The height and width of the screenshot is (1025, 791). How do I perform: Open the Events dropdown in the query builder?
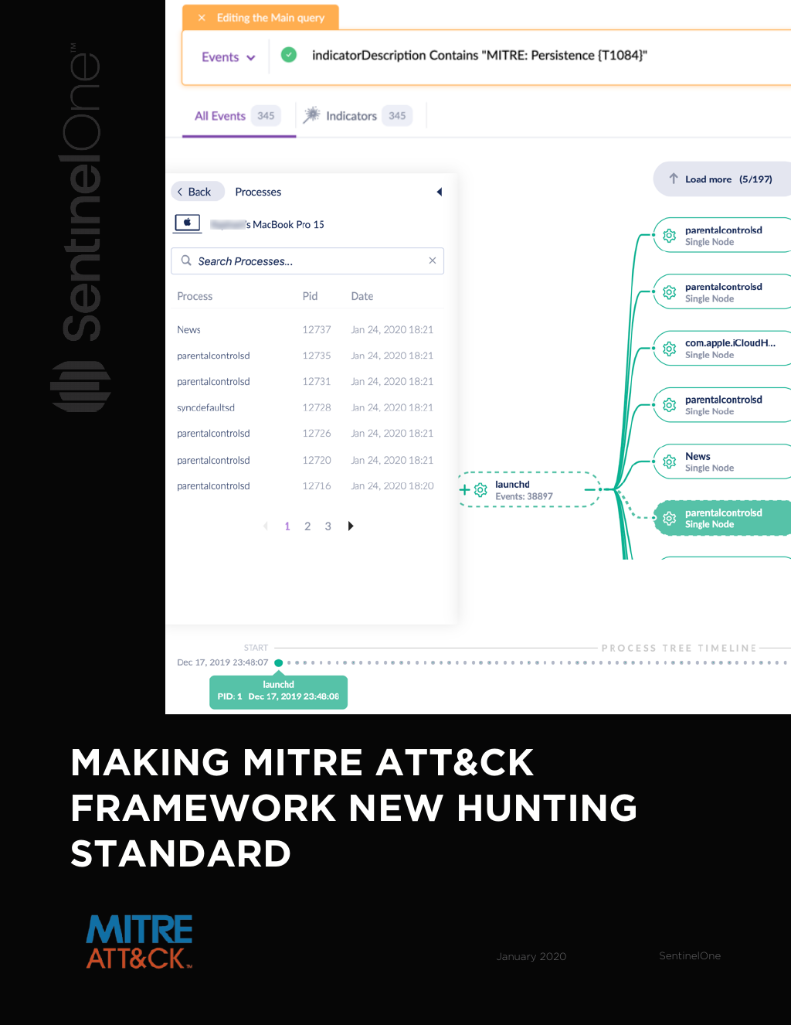[x=227, y=56]
